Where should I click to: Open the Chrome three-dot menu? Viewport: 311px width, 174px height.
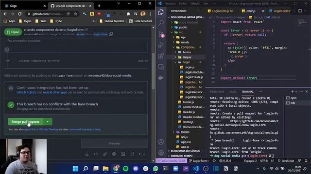pos(150,14)
